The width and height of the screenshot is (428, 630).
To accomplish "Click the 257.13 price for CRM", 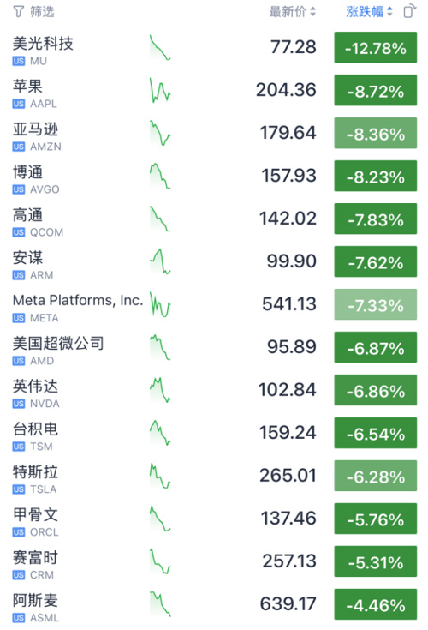I will (x=289, y=561).
